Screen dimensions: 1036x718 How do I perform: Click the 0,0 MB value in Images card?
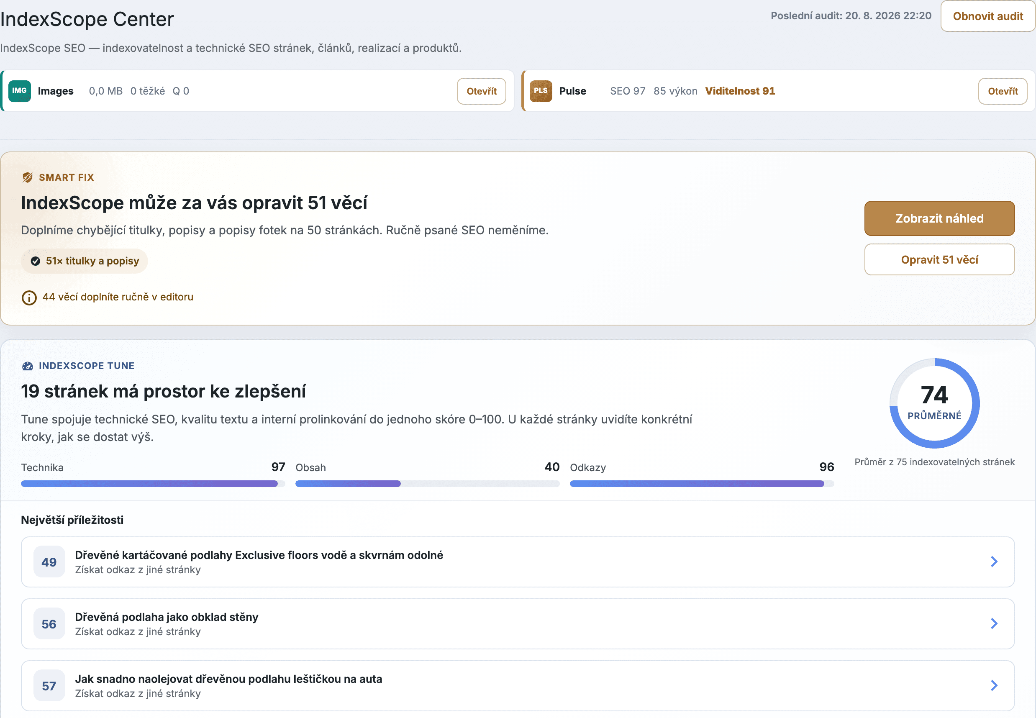[x=106, y=91]
